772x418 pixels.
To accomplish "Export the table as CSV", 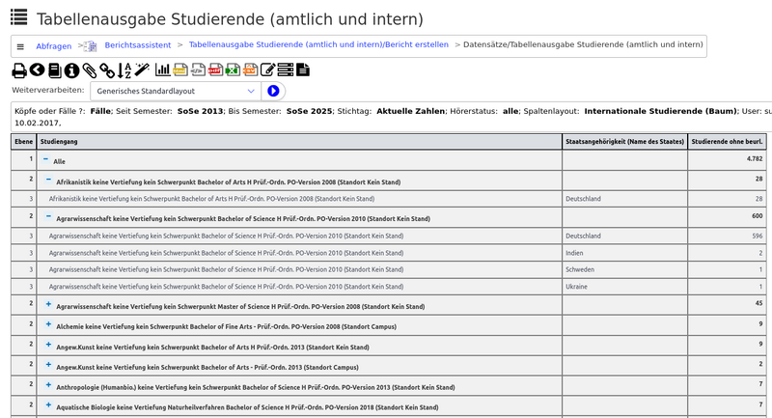I will pyautogui.click(x=249, y=70).
